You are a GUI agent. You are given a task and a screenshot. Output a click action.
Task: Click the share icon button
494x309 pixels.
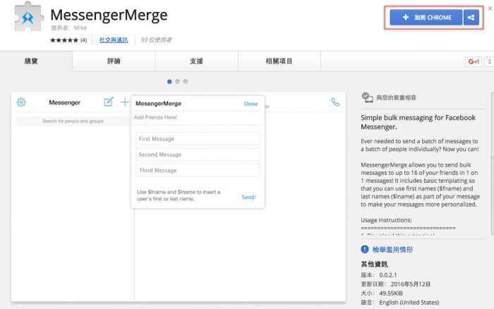[471, 18]
